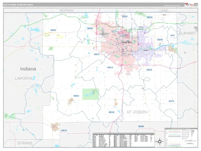Screen dimensions: 201x151
Task: Click the ZIP code index table header
Action: [123, 133]
